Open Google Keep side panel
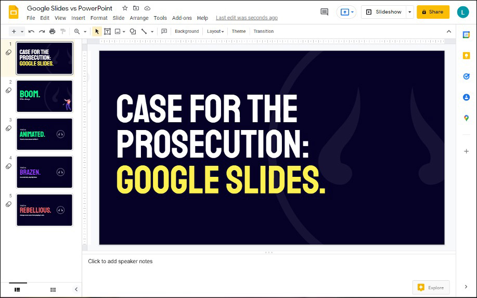 pos(466,55)
